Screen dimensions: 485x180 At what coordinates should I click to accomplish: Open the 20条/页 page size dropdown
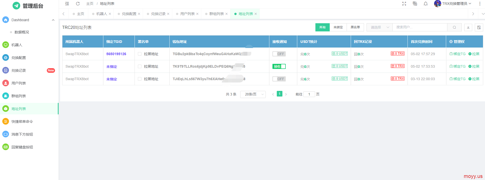(x=253, y=94)
